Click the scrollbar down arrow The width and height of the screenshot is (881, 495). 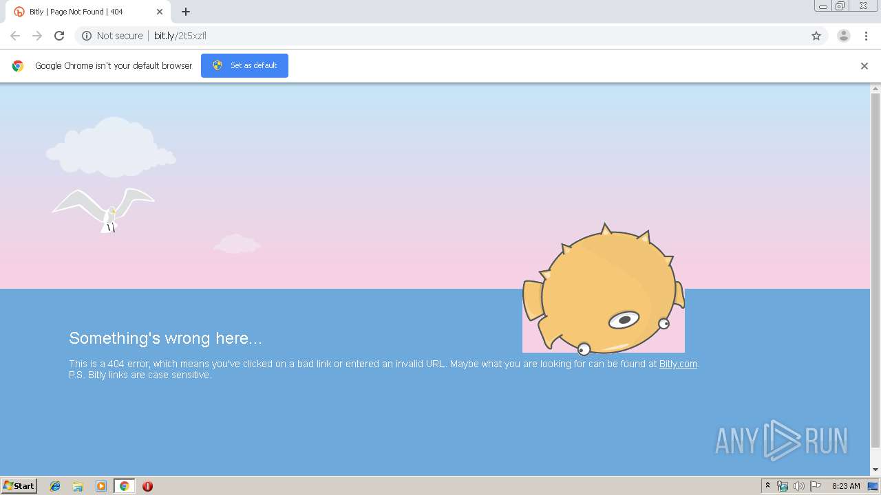tap(875, 470)
